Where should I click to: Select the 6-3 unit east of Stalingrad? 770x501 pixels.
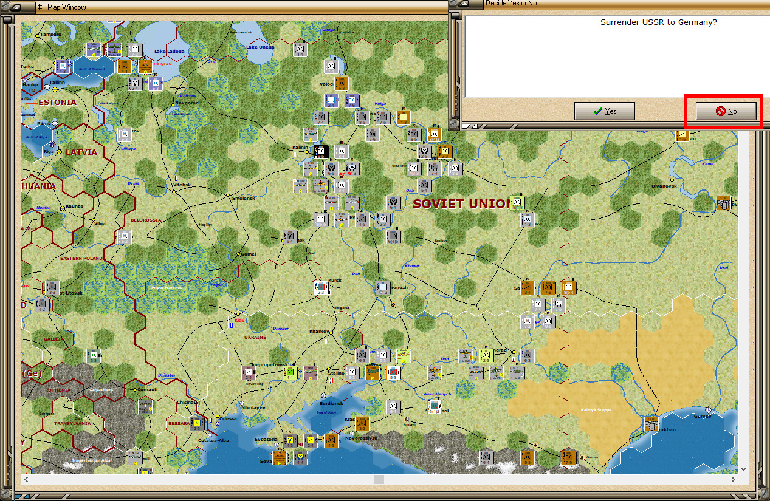[527, 356]
